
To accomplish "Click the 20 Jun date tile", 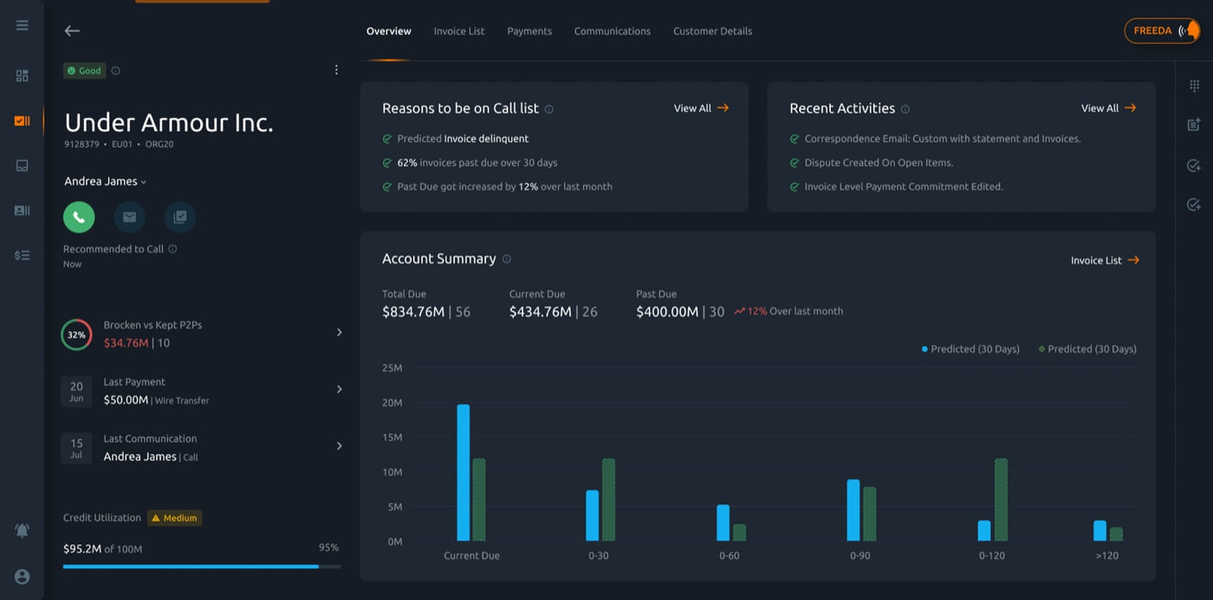I will 76,391.
